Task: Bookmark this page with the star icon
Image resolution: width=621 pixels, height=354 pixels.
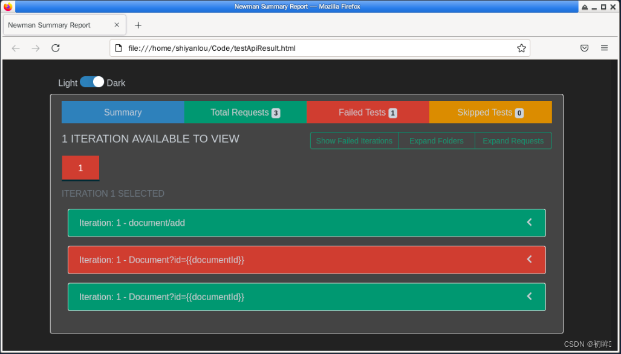Action: (x=521, y=48)
